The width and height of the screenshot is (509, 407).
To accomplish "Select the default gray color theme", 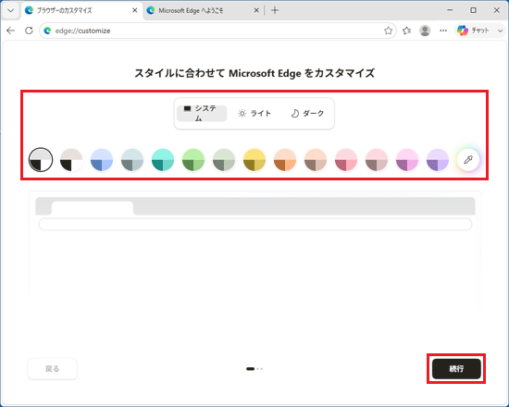I will point(41,159).
